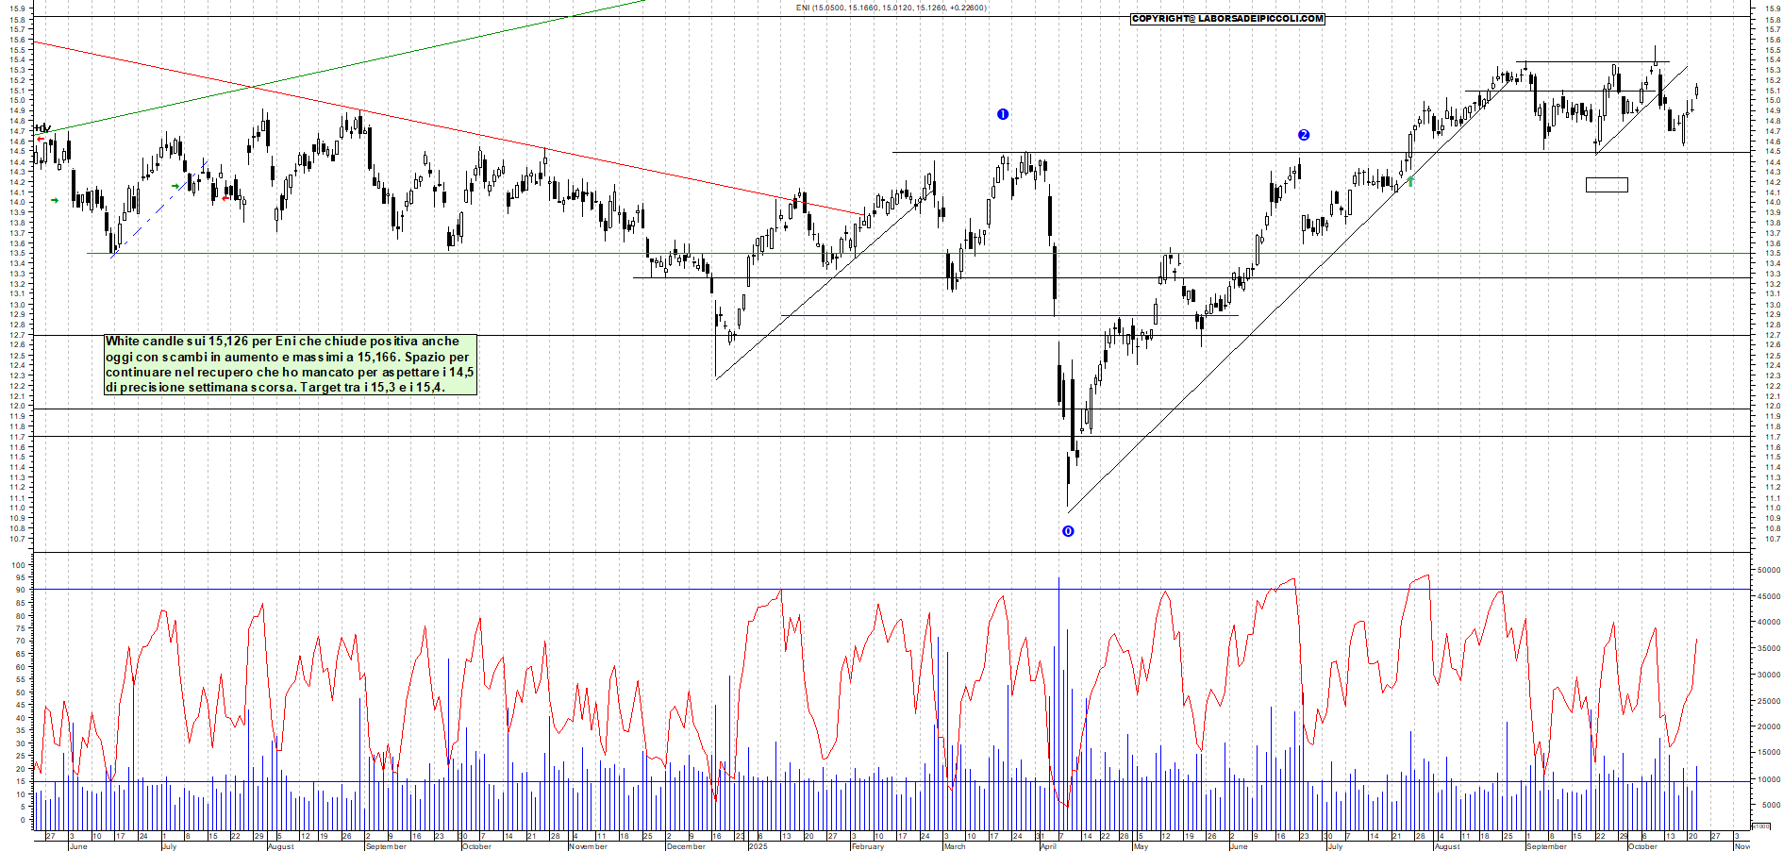Click the blue wave marker labeled 0
Screen dimensions: 1783x851
(x=1068, y=531)
